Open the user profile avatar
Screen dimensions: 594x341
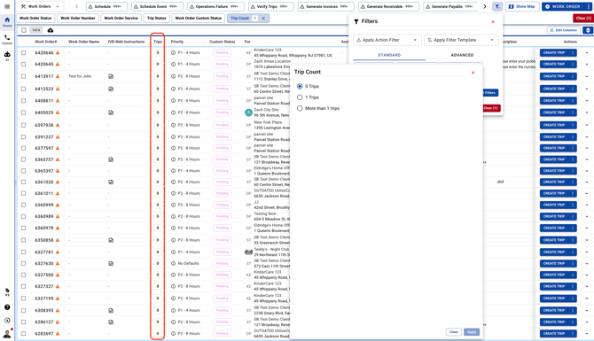7,334
